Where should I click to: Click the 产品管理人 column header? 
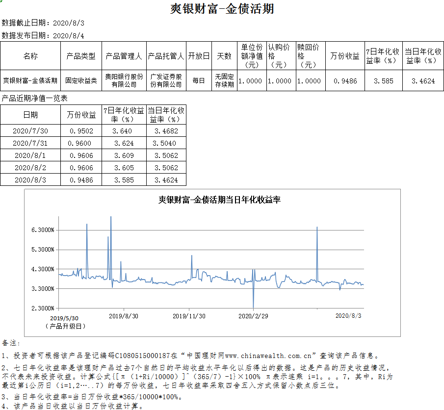pos(124,56)
